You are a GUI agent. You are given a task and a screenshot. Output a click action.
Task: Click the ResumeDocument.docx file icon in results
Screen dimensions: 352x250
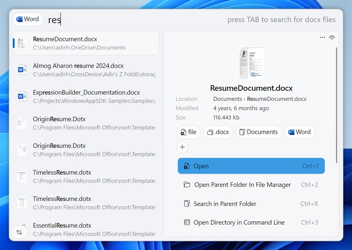[x=22, y=43]
